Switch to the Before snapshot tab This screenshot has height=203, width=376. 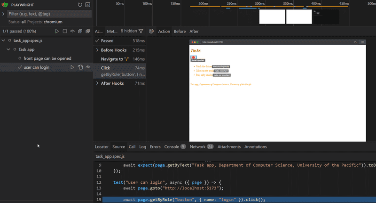click(180, 31)
